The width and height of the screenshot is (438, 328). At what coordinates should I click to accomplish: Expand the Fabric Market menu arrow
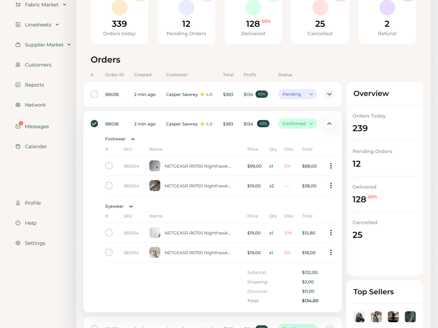(64, 5)
